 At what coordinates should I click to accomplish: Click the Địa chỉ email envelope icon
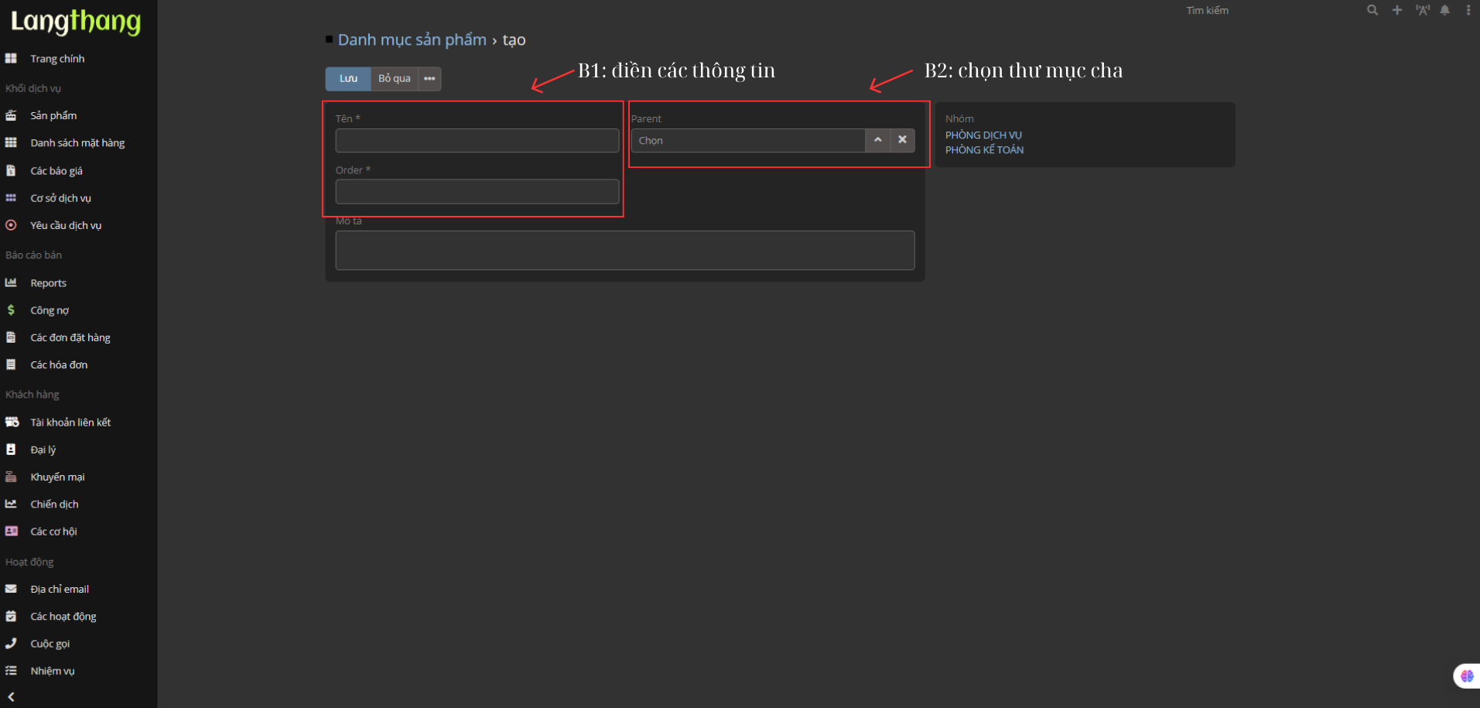[x=11, y=589]
